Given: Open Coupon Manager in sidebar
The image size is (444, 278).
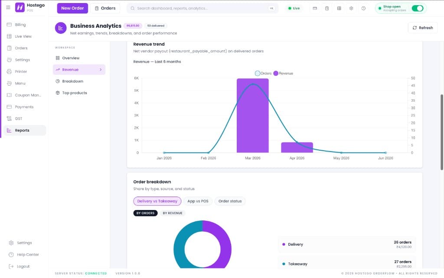Looking at the screenshot, I should point(25,95).
